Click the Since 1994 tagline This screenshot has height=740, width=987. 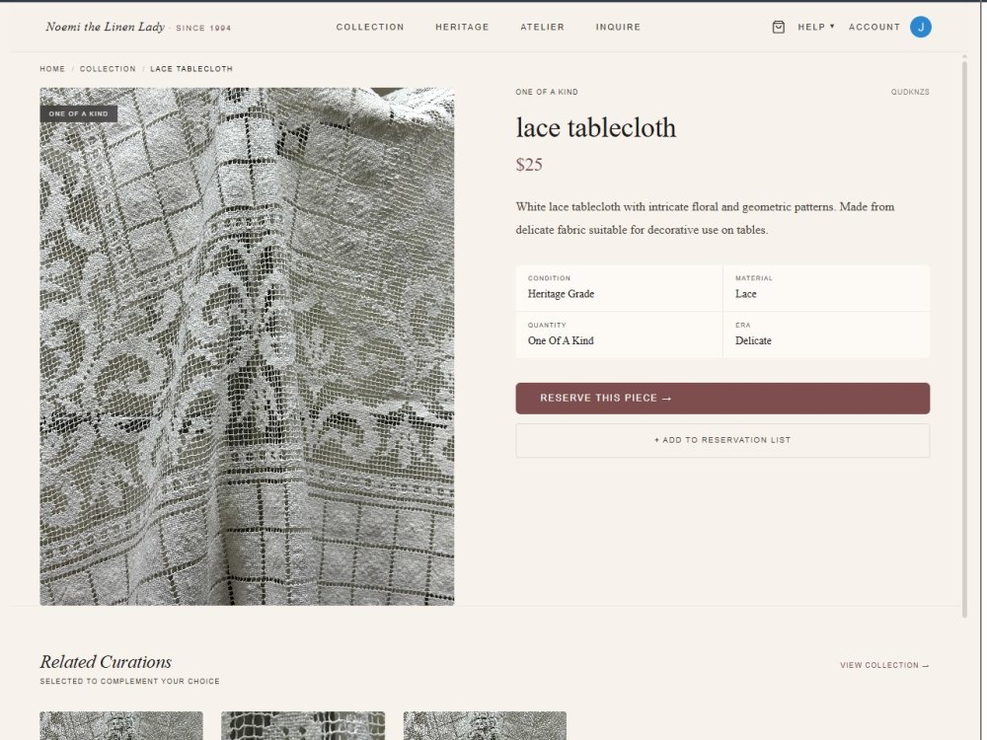click(203, 29)
